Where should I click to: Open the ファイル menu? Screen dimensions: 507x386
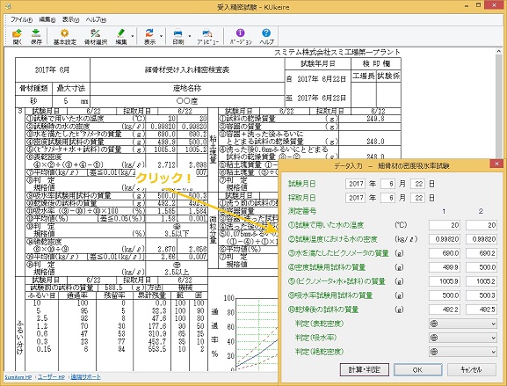tap(21, 19)
